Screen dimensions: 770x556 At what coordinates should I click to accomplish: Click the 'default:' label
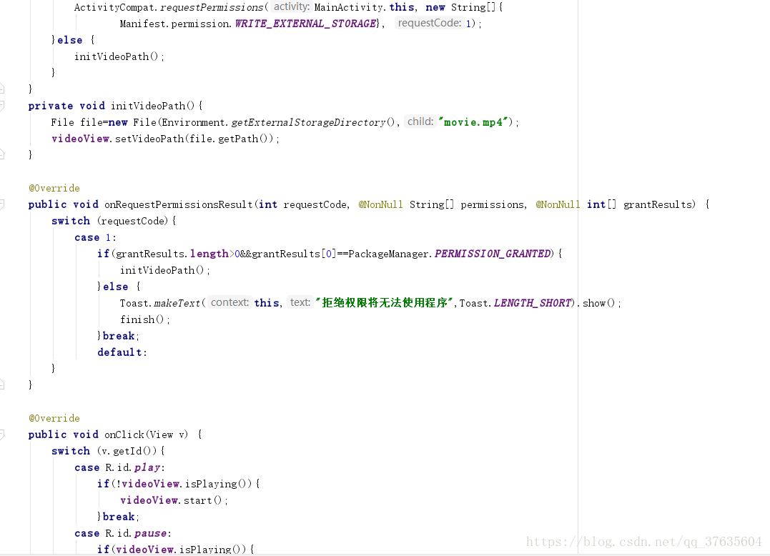point(122,352)
